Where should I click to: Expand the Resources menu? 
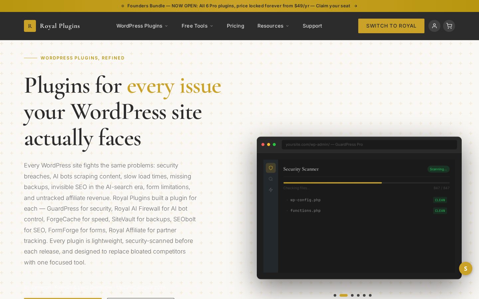tap(273, 26)
